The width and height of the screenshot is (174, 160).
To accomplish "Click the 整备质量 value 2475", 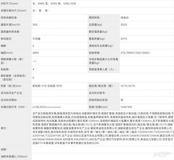I will [x=124, y=39].
